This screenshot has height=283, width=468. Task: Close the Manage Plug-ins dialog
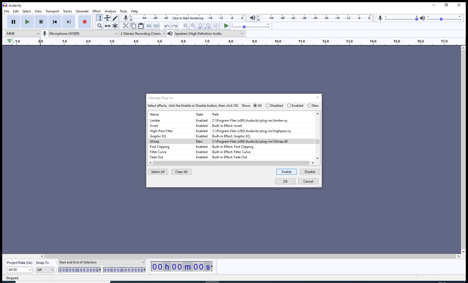(x=318, y=98)
